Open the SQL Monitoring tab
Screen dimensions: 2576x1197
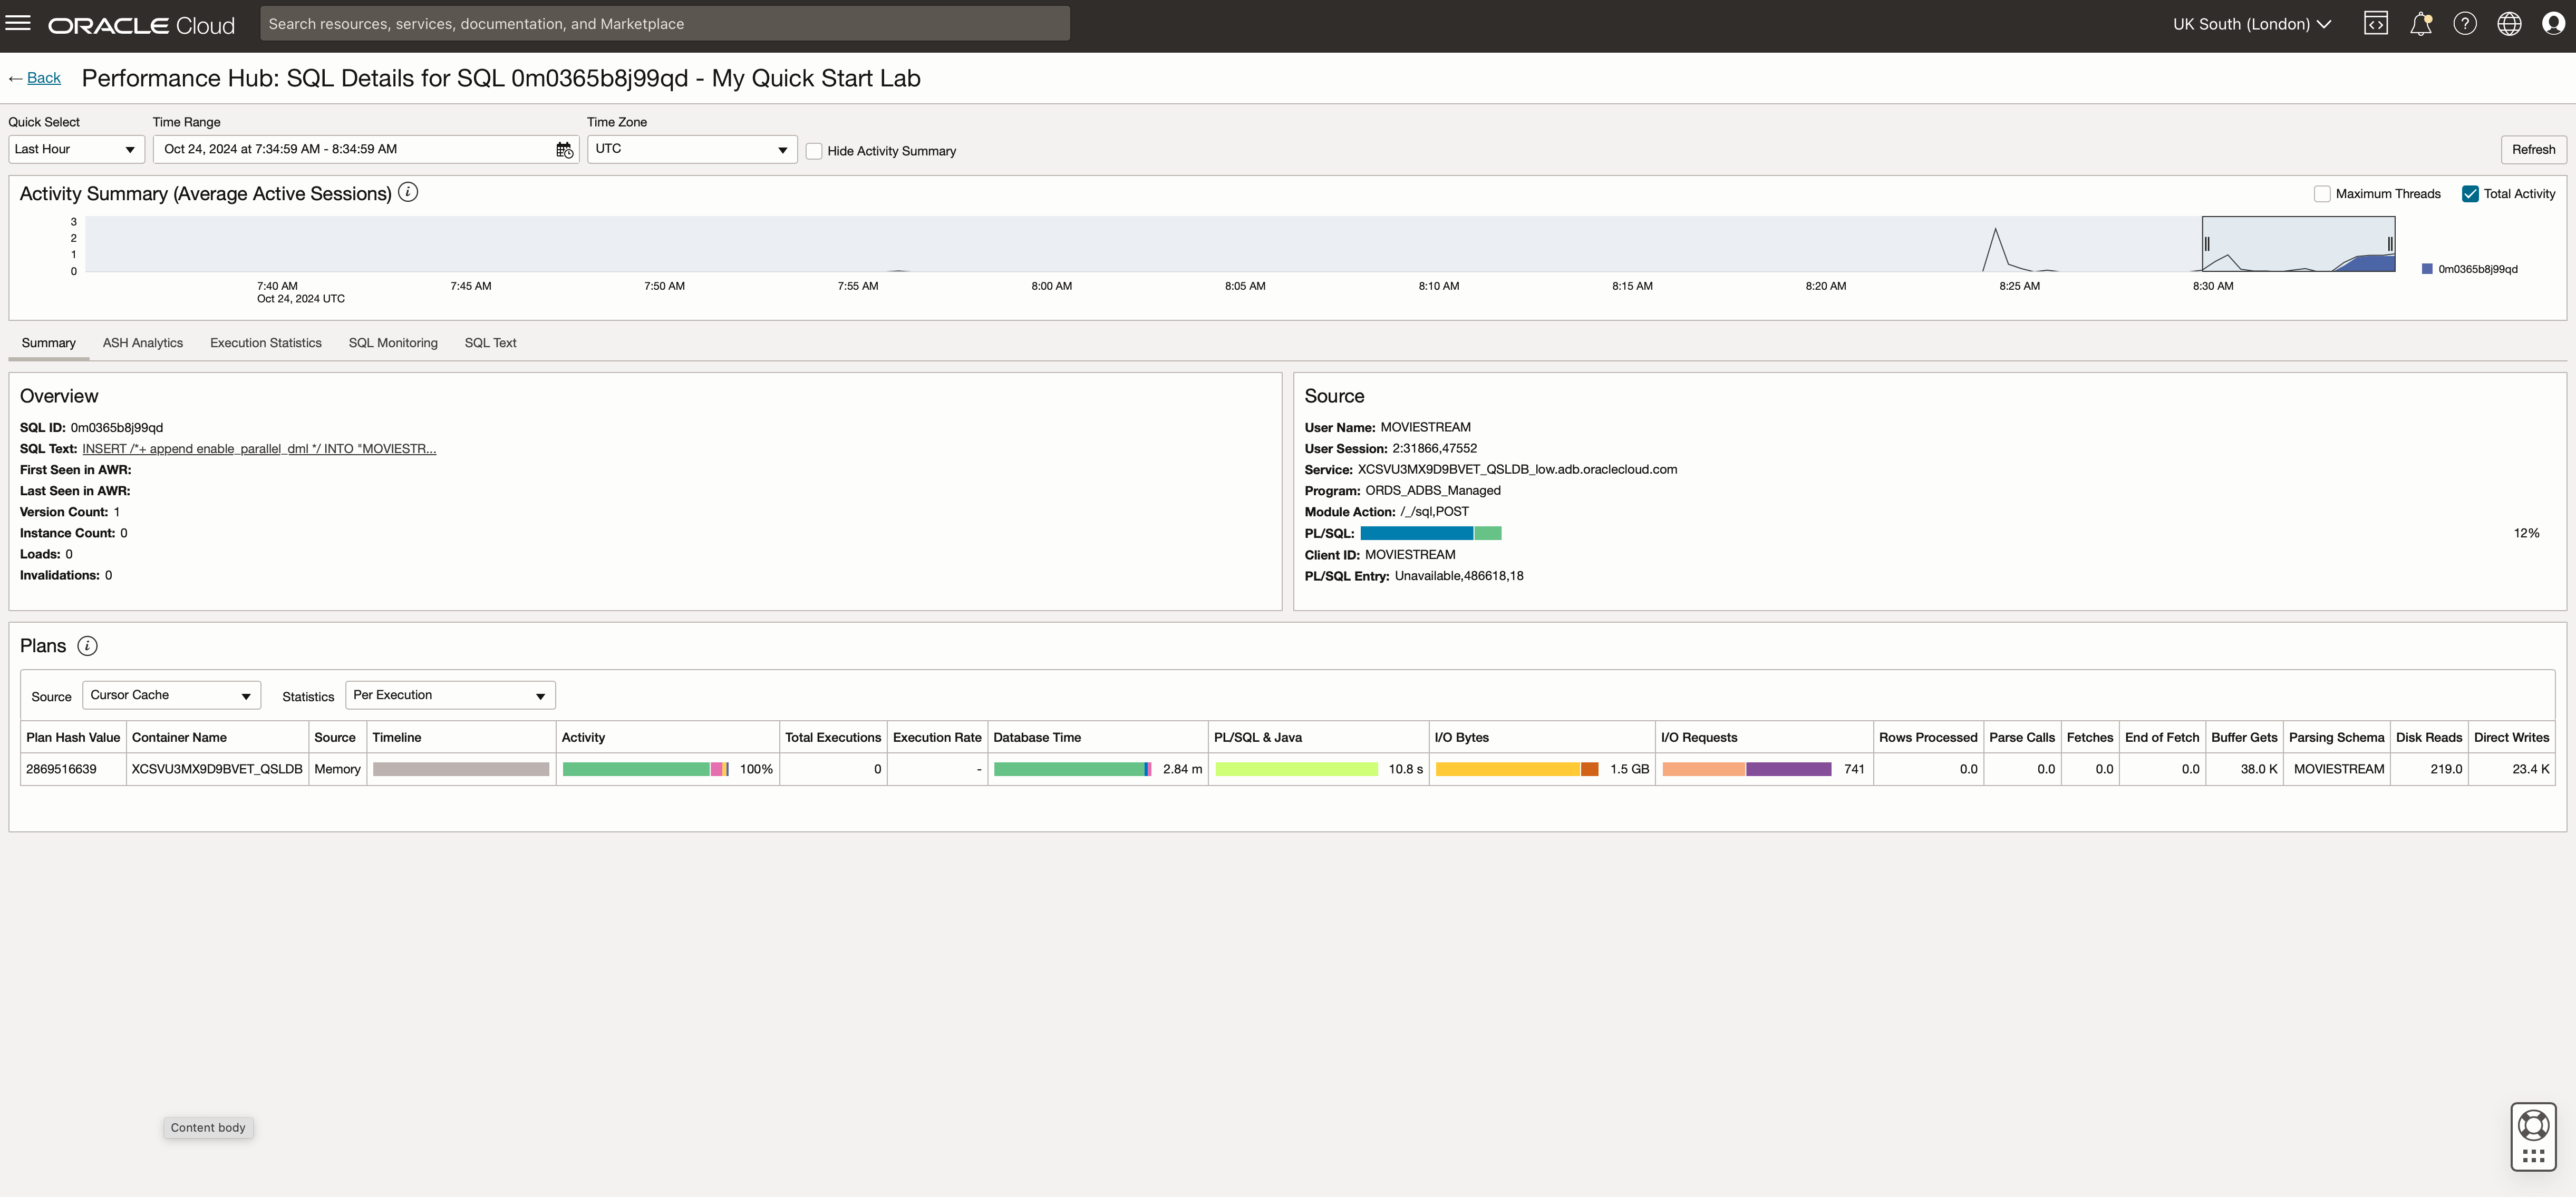[x=393, y=342]
